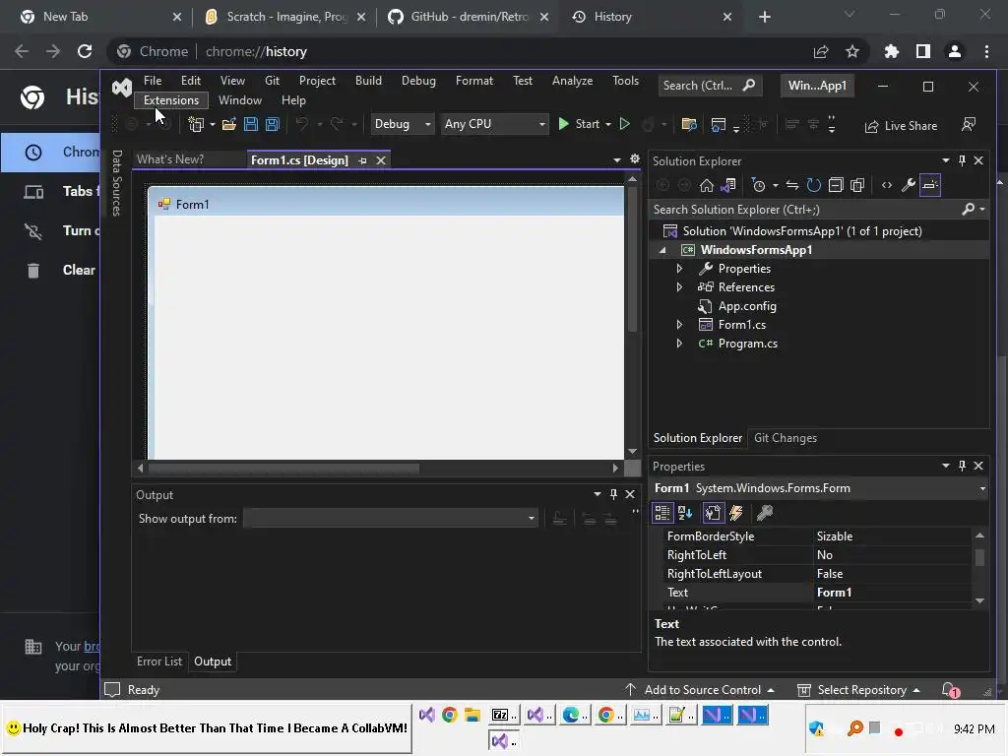Select App.config in Solution Explorer
The width and height of the screenshot is (1008, 756).
point(747,307)
